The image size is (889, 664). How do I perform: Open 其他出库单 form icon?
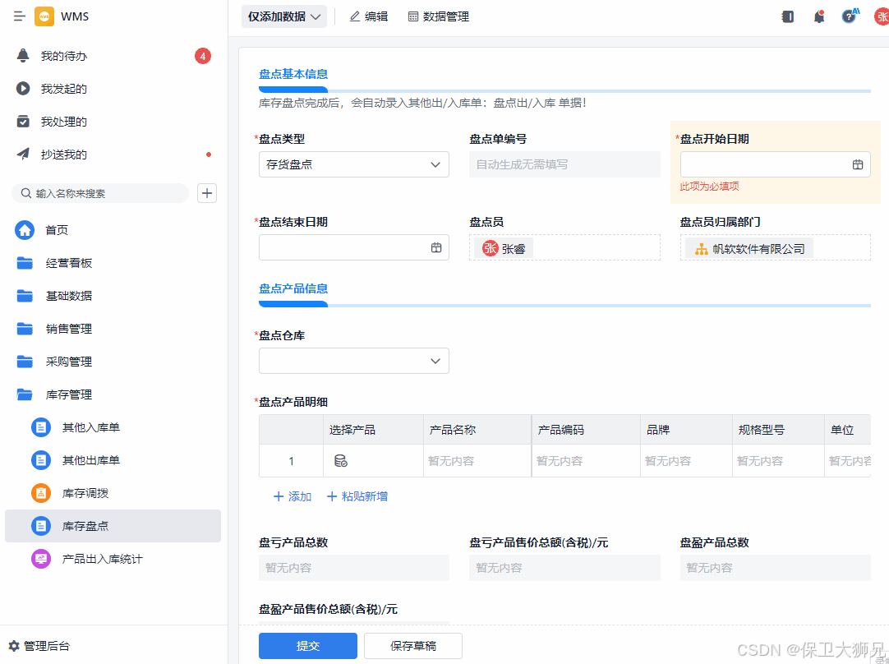coord(41,460)
